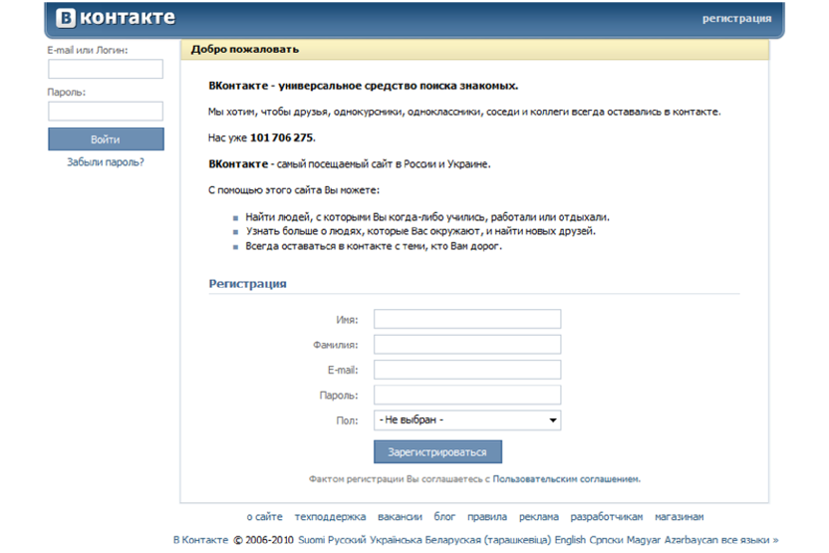Click the Регистрация section heading
The height and width of the screenshot is (553, 829).
[x=247, y=284]
